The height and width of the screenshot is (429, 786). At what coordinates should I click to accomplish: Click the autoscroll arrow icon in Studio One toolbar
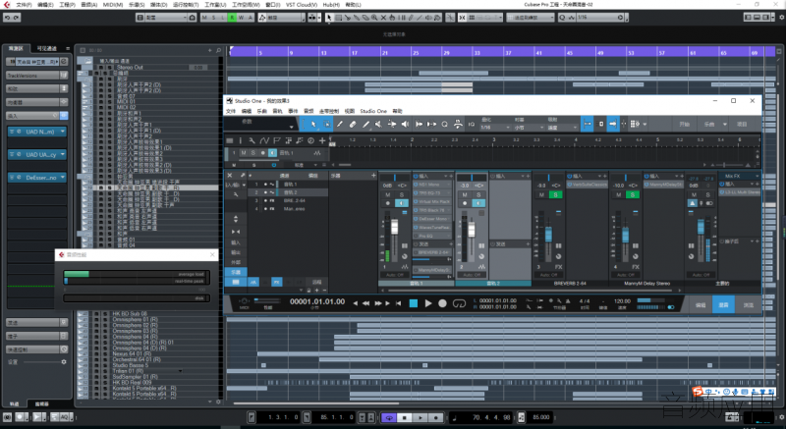pyautogui.click(x=612, y=124)
